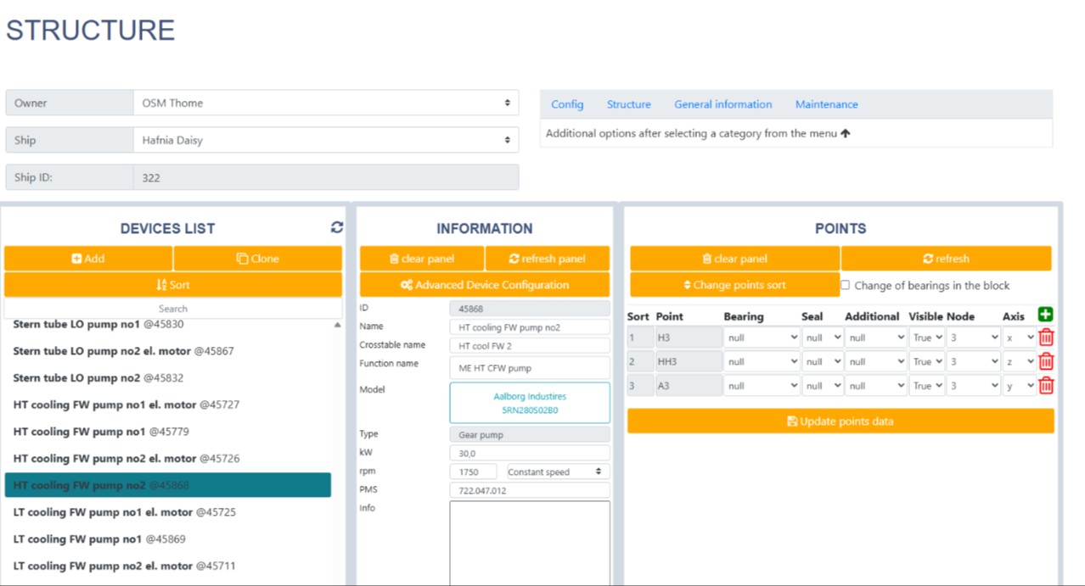
Task: Delete point H3 using its trash icon
Action: click(1046, 338)
